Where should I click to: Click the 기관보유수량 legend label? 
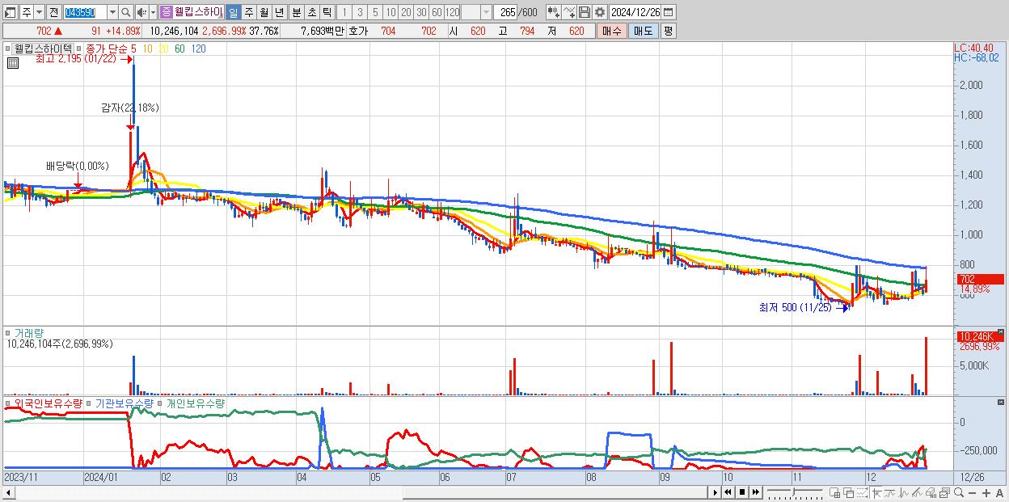(x=124, y=403)
